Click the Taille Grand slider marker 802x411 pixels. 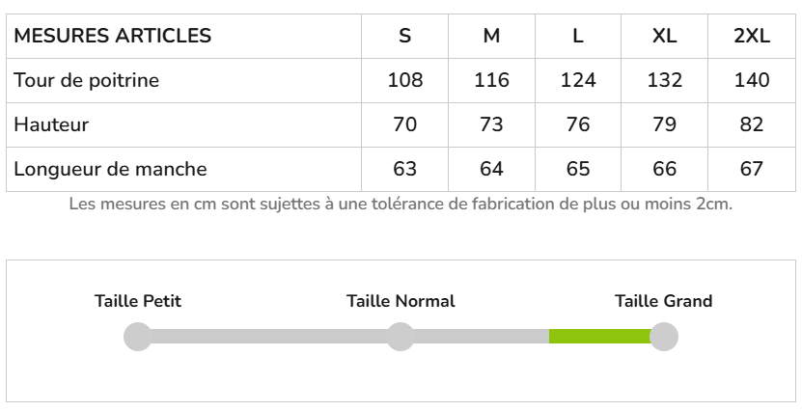pos(664,337)
